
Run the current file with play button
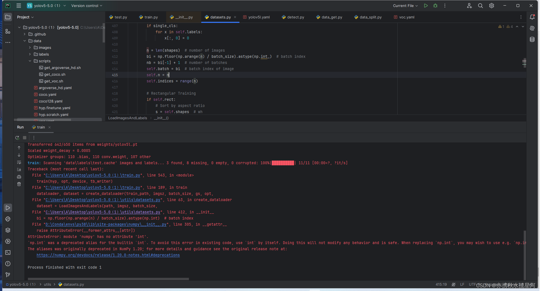point(426,6)
